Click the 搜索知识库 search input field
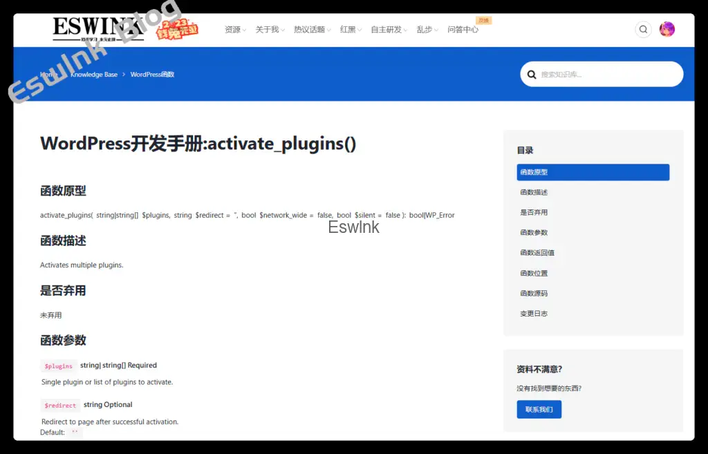Image resolution: width=708 pixels, height=454 pixels. click(602, 74)
